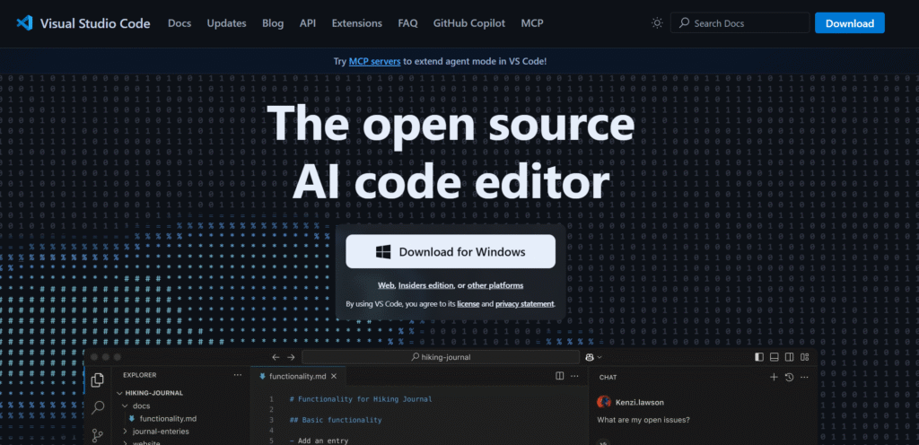Open the Explorer panel more actions ellipsis
This screenshot has width=919, height=445.
pyautogui.click(x=237, y=375)
